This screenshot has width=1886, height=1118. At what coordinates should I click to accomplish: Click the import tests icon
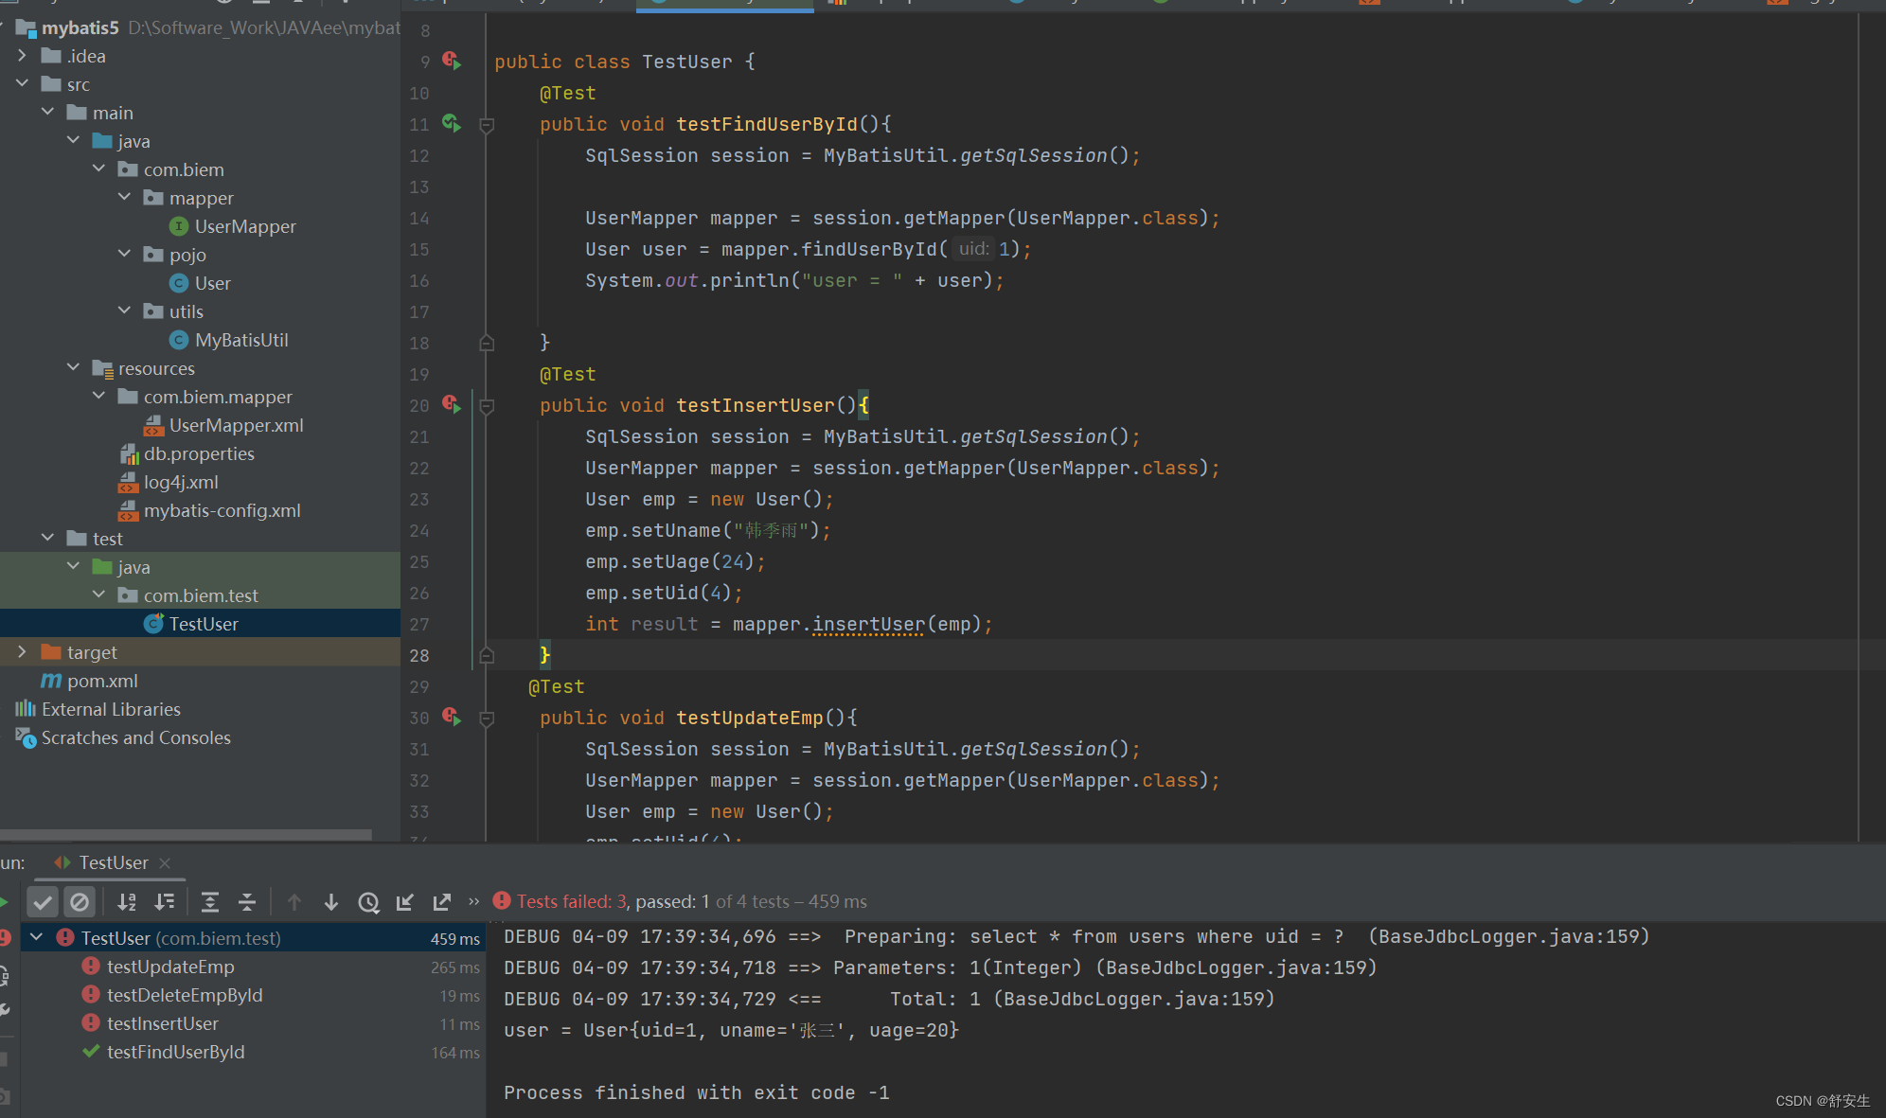405,902
